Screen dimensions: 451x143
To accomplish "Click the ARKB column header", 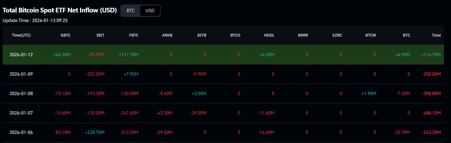I will (167, 35).
